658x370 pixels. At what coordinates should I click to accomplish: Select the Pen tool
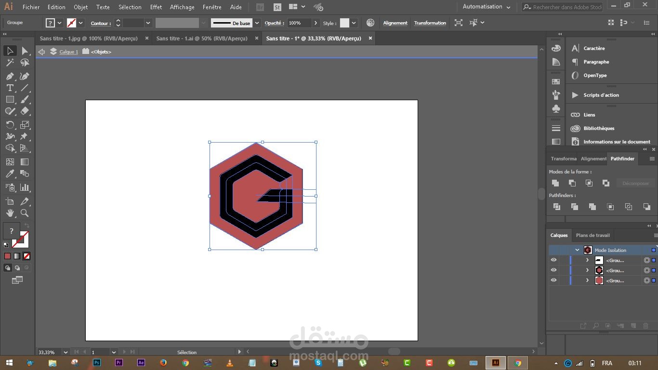(10, 76)
